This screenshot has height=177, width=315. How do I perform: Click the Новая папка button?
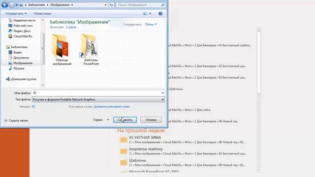(x=43, y=13)
